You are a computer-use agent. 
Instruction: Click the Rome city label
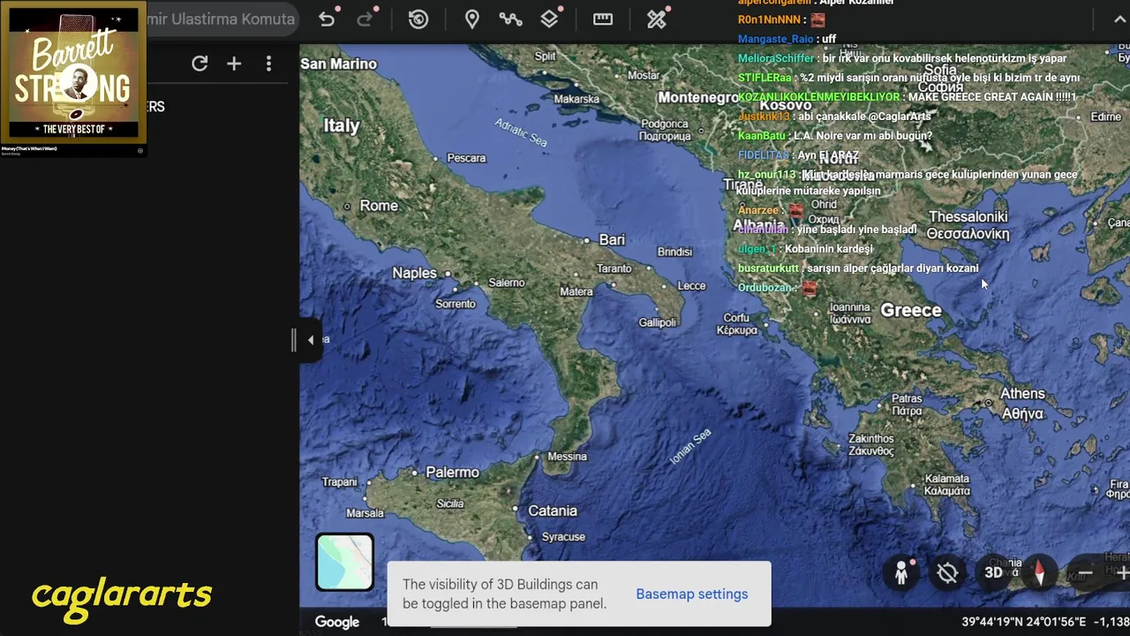pos(379,206)
